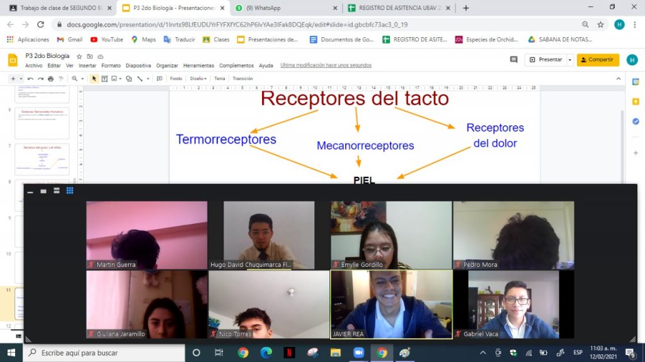Image resolution: width=645 pixels, height=362 pixels.
Task: Star the P3 2do Biología document
Action: (x=79, y=56)
